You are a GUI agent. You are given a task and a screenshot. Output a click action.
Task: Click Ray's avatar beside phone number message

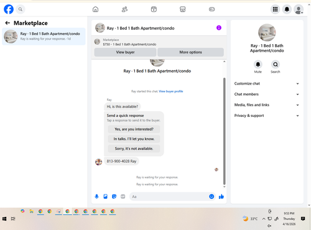(x=98, y=162)
